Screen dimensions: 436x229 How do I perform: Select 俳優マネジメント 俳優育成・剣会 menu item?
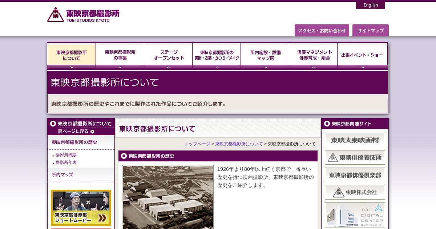point(313,55)
